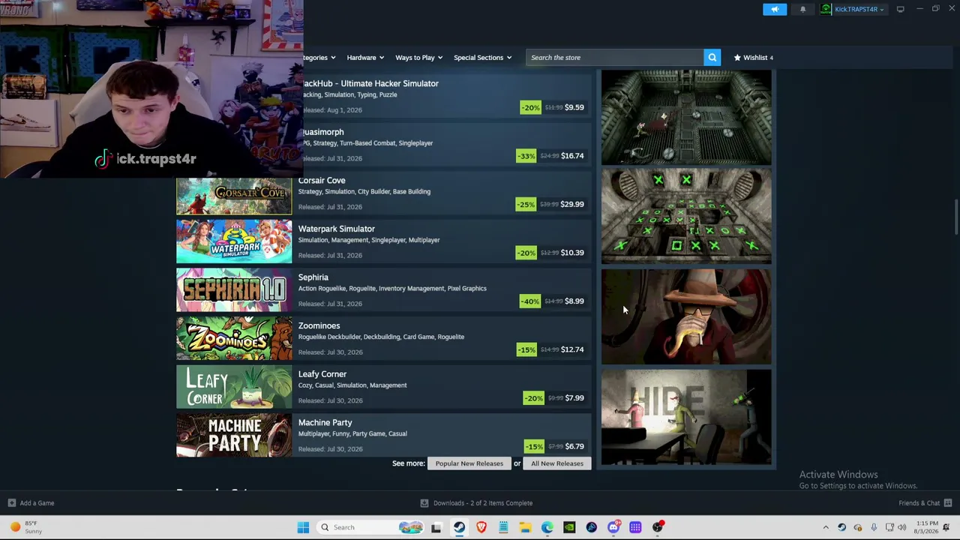Image resolution: width=960 pixels, height=540 pixels.
Task: Click inside the Search the store field
Action: coord(615,58)
